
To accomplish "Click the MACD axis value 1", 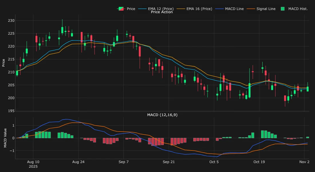I will click(13, 126).
